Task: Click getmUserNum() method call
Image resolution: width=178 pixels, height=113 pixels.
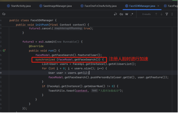Action: [95, 86]
